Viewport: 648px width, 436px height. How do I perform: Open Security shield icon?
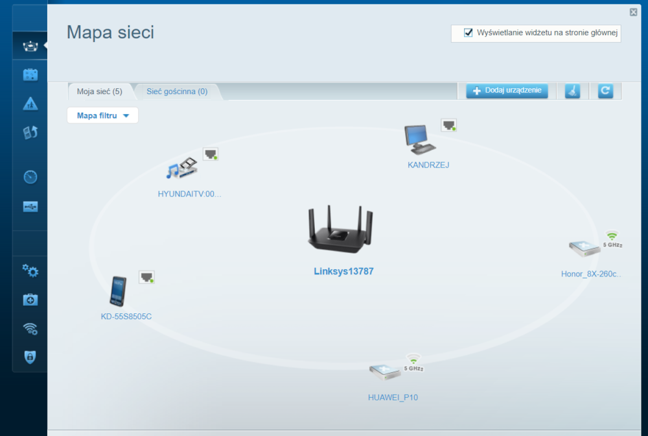coord(30,356)
